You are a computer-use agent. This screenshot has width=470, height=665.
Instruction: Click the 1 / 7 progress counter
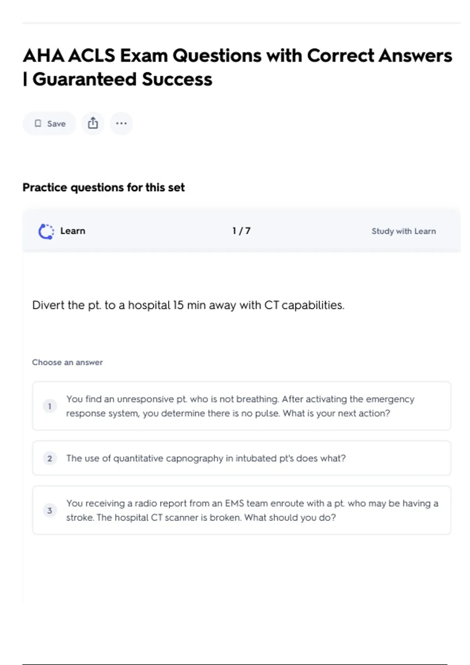pyautogui.click(x=241, y=231)
